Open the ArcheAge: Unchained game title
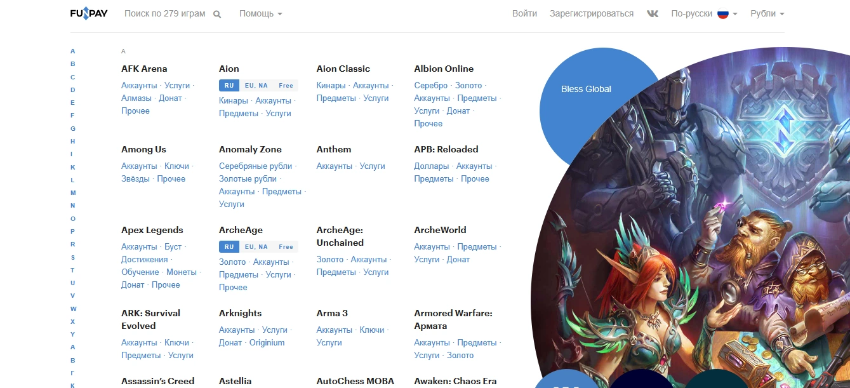850x388 pixels. [x=340, y=236]
